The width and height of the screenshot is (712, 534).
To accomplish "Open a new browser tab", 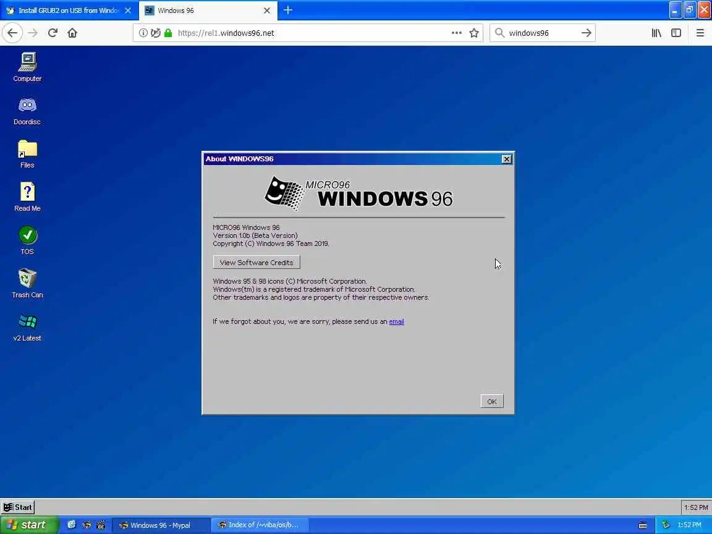I will (288, 10).
